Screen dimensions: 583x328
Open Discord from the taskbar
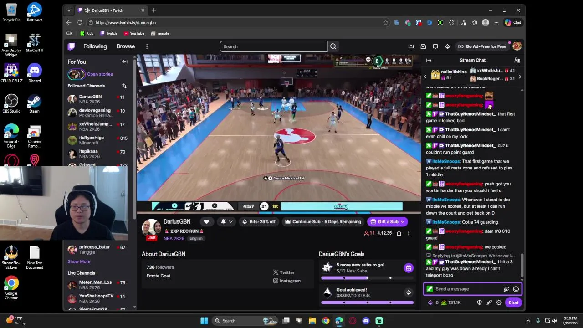pyautogui.click(x=366, y=321)
